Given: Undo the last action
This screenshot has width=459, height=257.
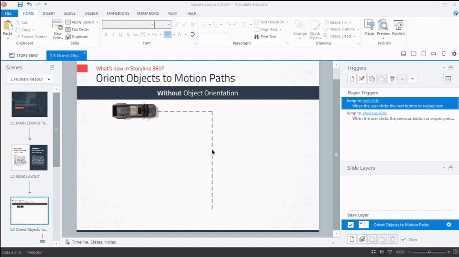Looking at the screenshot, I should pyautogui.click(x=29, y=4).
